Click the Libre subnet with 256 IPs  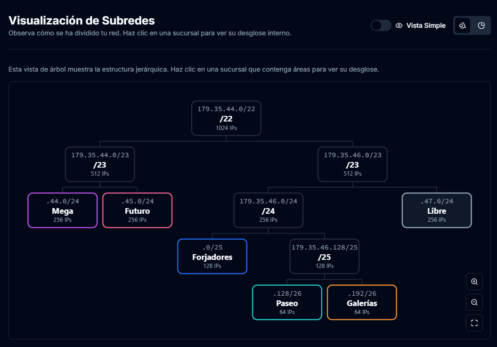(x=437, y=210)
